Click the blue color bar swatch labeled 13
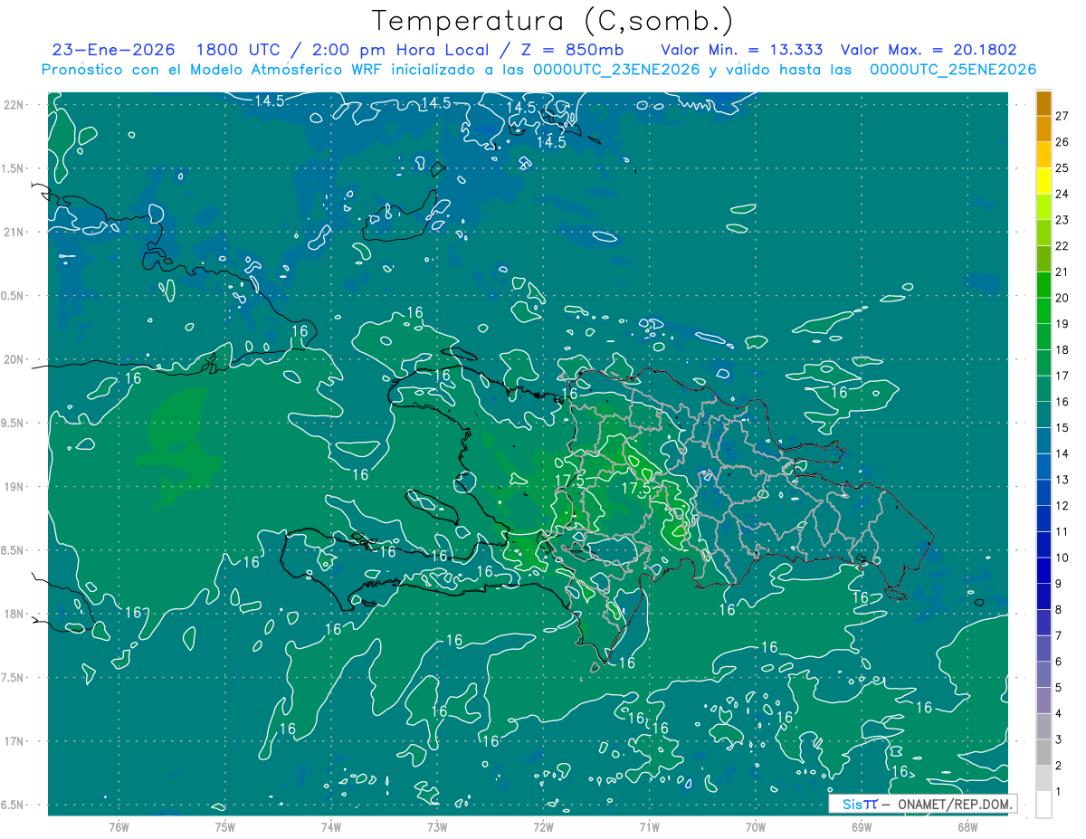Screen dimensions: 1086x839 tap(1043, 467)
